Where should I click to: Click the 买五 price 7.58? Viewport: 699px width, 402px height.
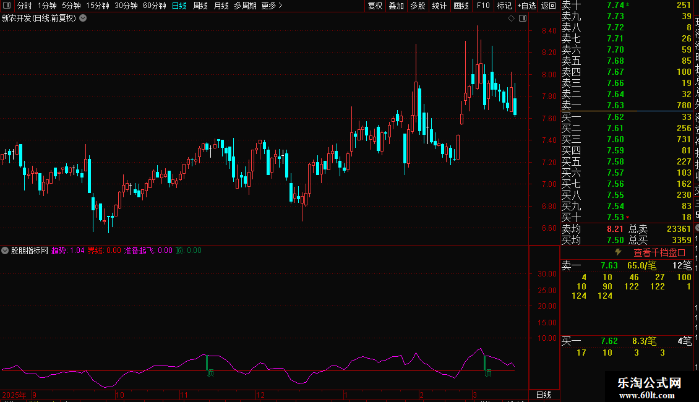coord(615,161)
